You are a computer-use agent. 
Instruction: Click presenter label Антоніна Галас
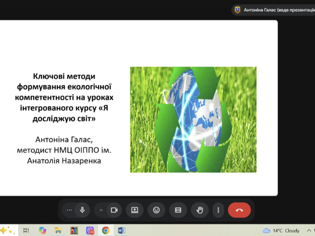pyautogui.click(x=279, y=10)
